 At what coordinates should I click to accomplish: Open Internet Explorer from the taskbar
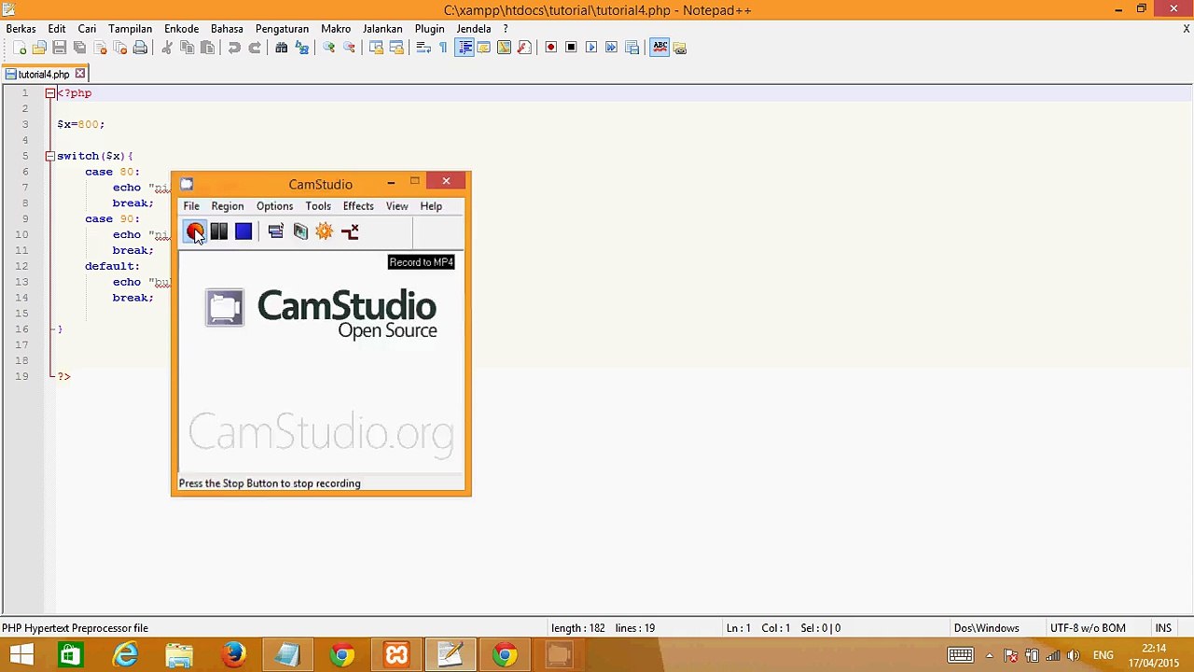tap(125, 655)
